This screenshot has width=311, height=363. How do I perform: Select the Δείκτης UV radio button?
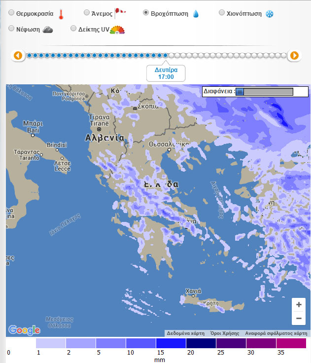[x=73, y=29]
